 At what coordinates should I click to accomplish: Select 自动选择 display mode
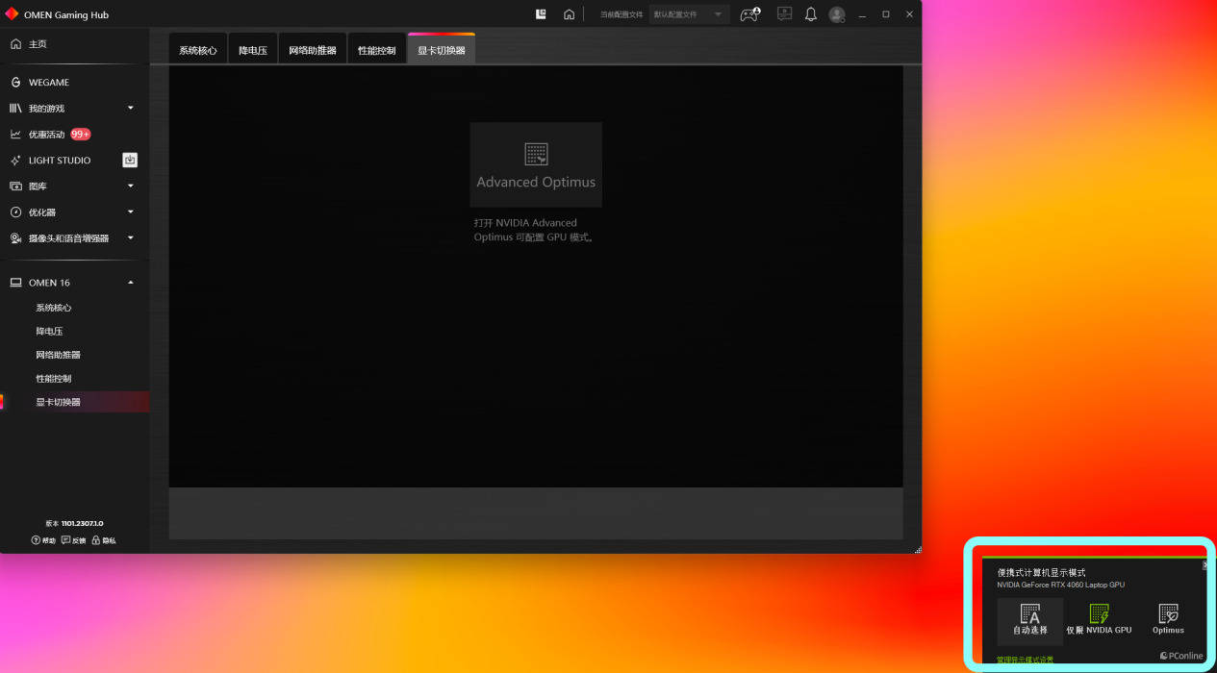click(1029, 620)
